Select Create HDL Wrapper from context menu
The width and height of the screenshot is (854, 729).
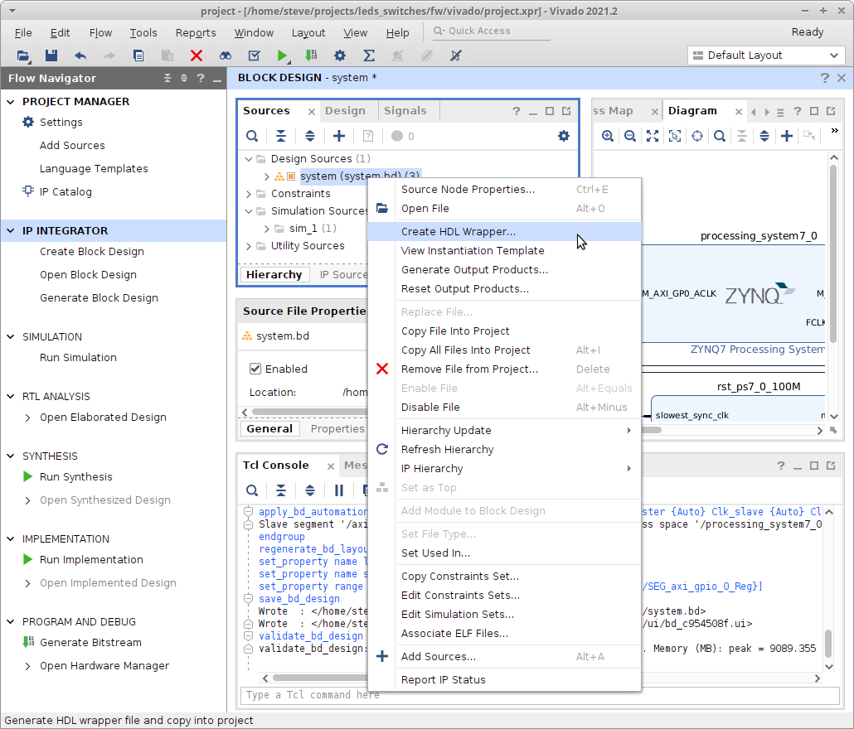[458, 232]
